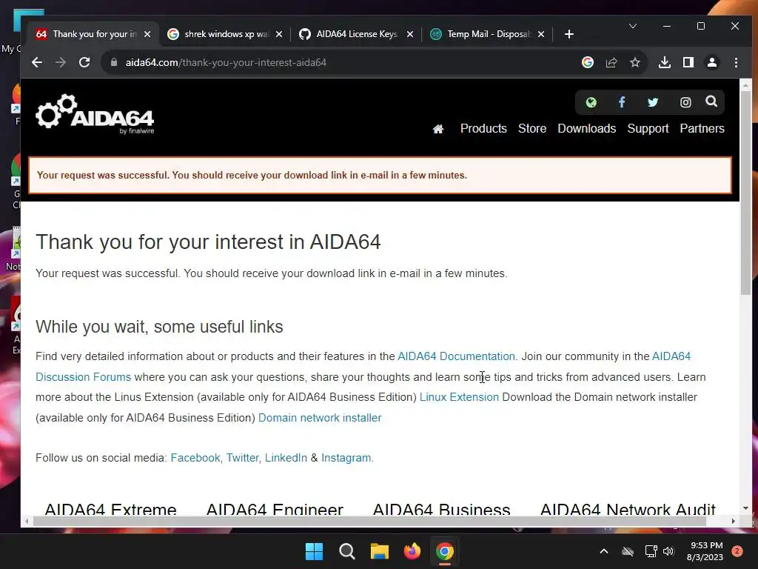Go to the home page icon
The height and width of the screenshot is (569, 758).
(438, 129)
